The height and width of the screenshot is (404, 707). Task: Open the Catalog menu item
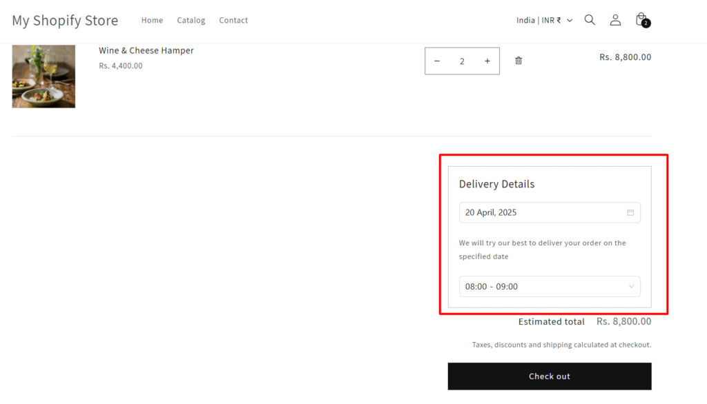[x=191, y=21]
